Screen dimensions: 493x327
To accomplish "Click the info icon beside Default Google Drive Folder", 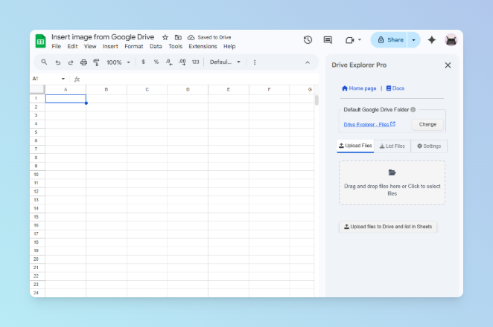I will coord(413,109).
